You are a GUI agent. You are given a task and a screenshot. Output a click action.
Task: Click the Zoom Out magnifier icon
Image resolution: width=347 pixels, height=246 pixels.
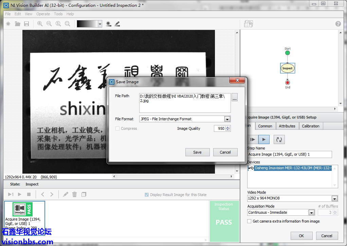tap(49, 24)
